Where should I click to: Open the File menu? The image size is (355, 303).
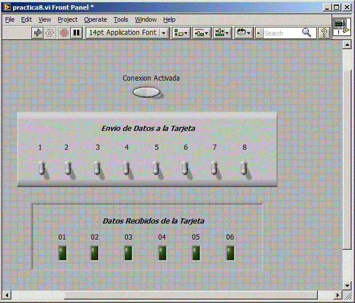pyautogui.click(x=10, y=20)
